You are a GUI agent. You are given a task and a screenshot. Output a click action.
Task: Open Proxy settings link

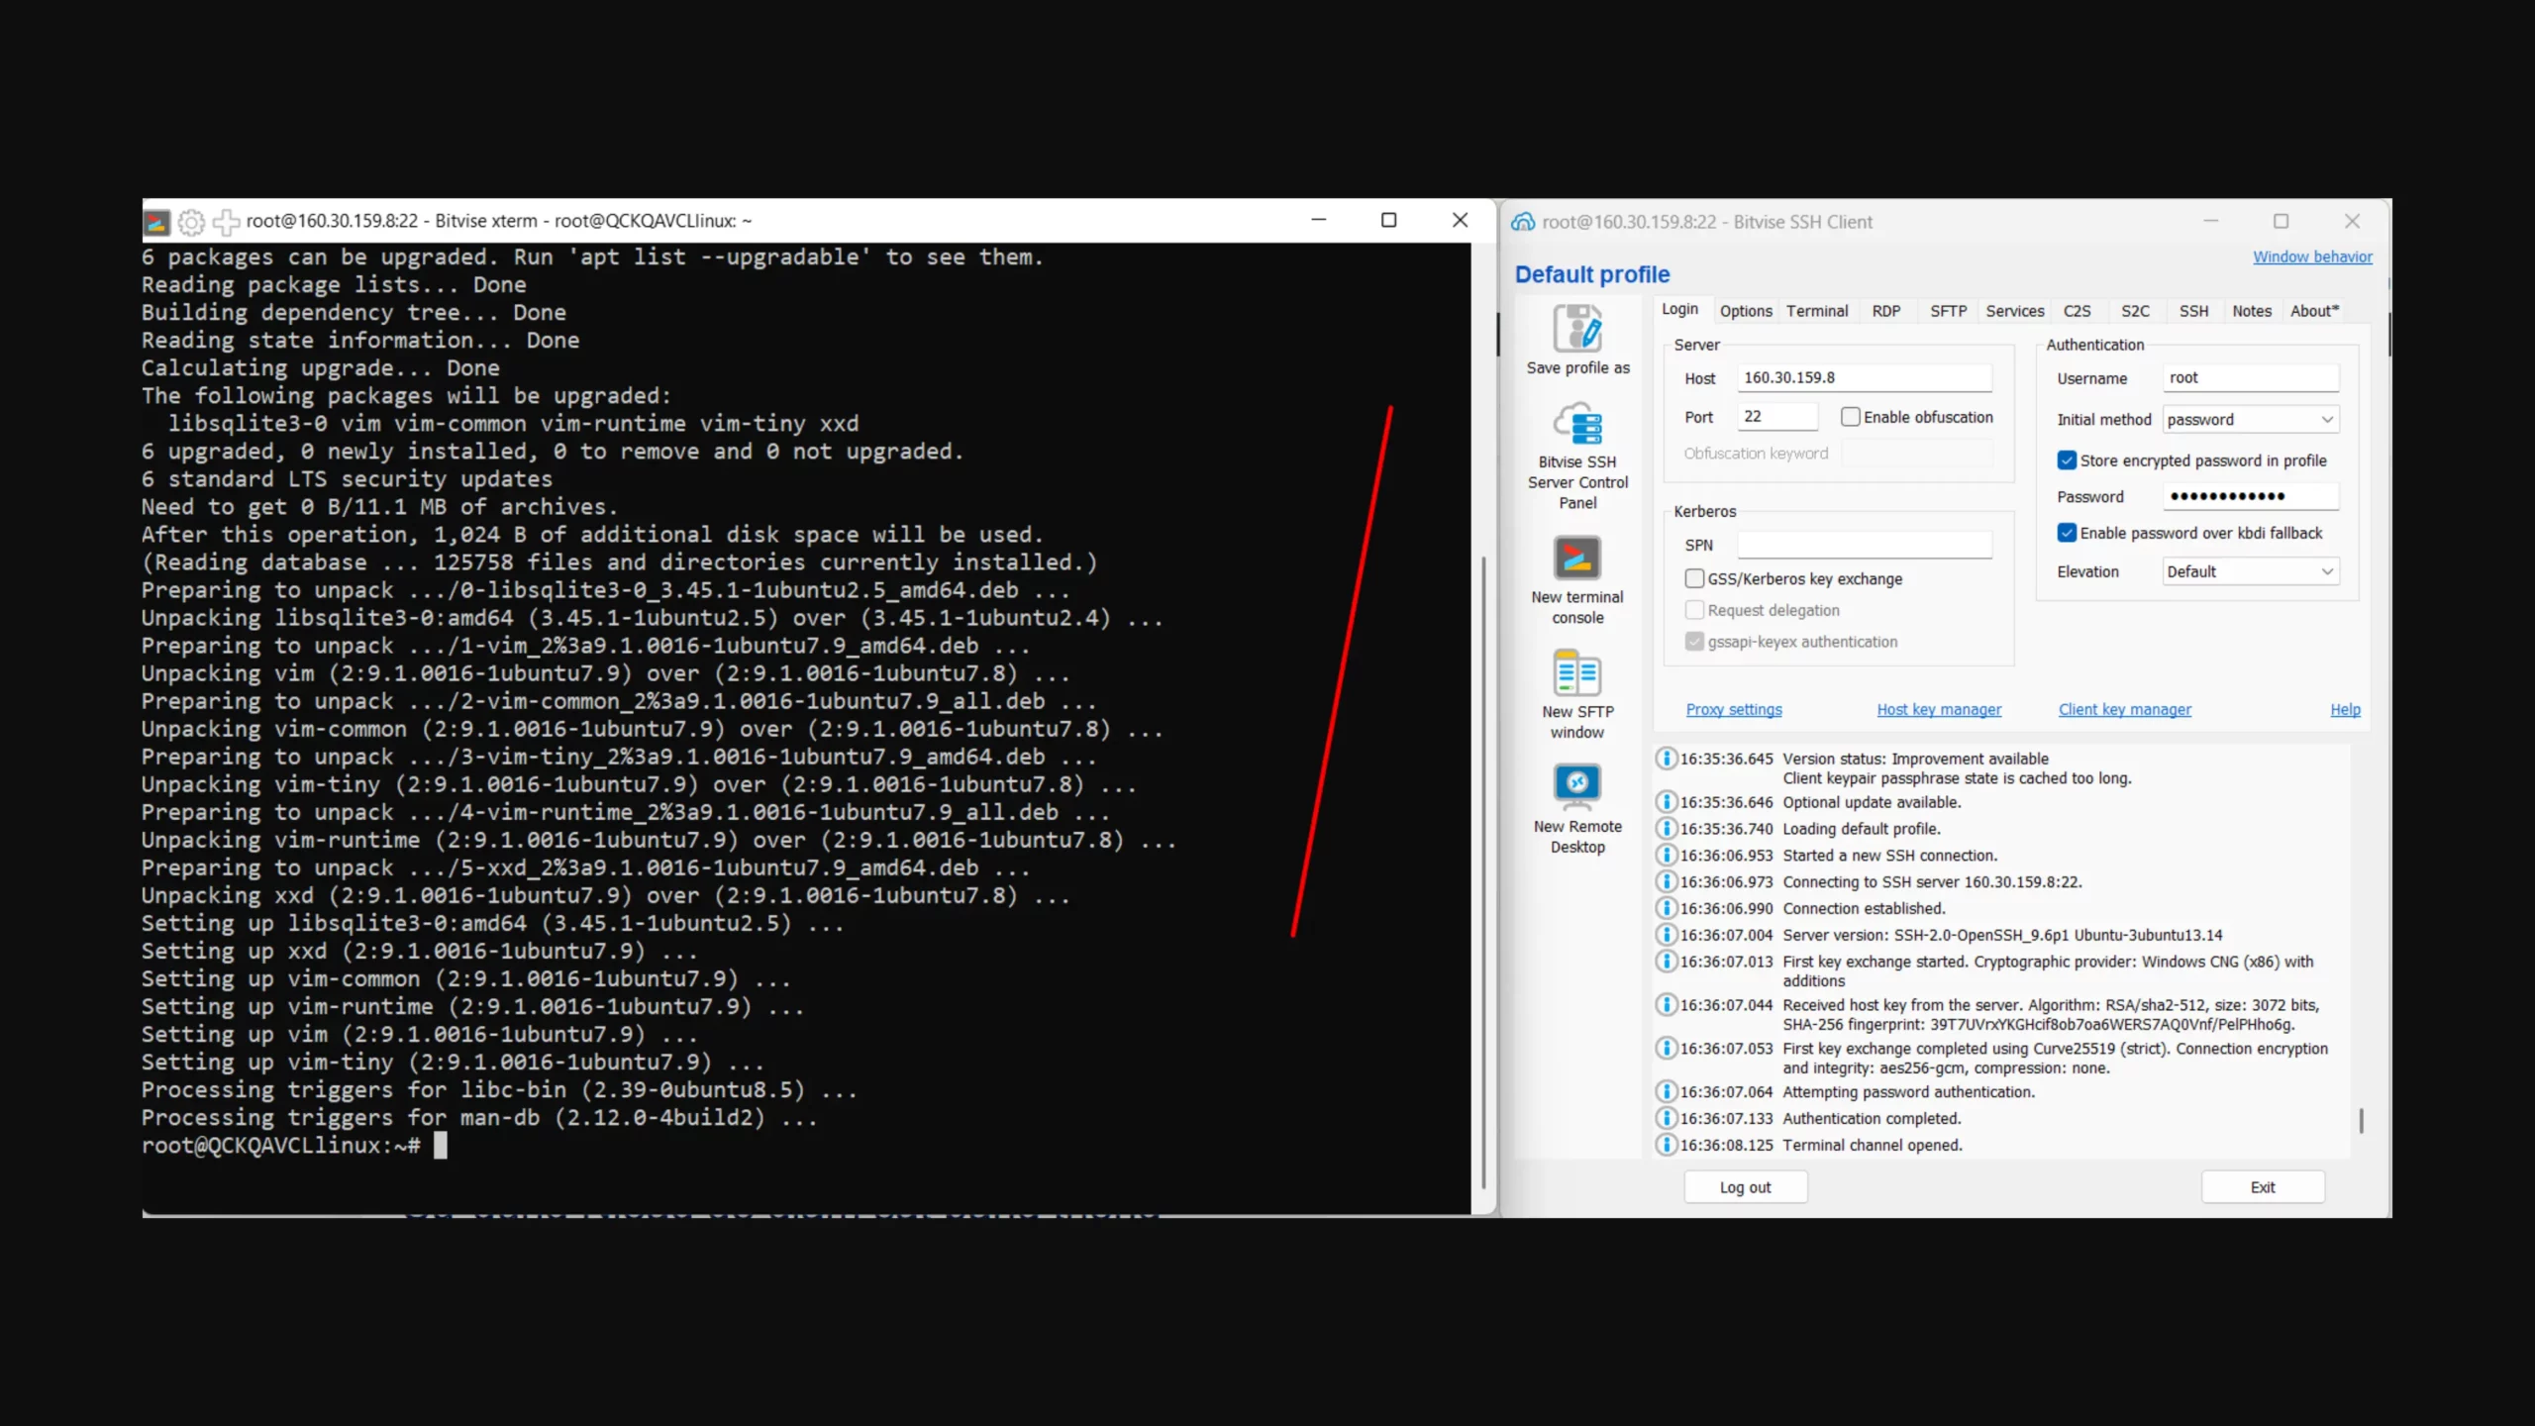tap(1733, 710)
